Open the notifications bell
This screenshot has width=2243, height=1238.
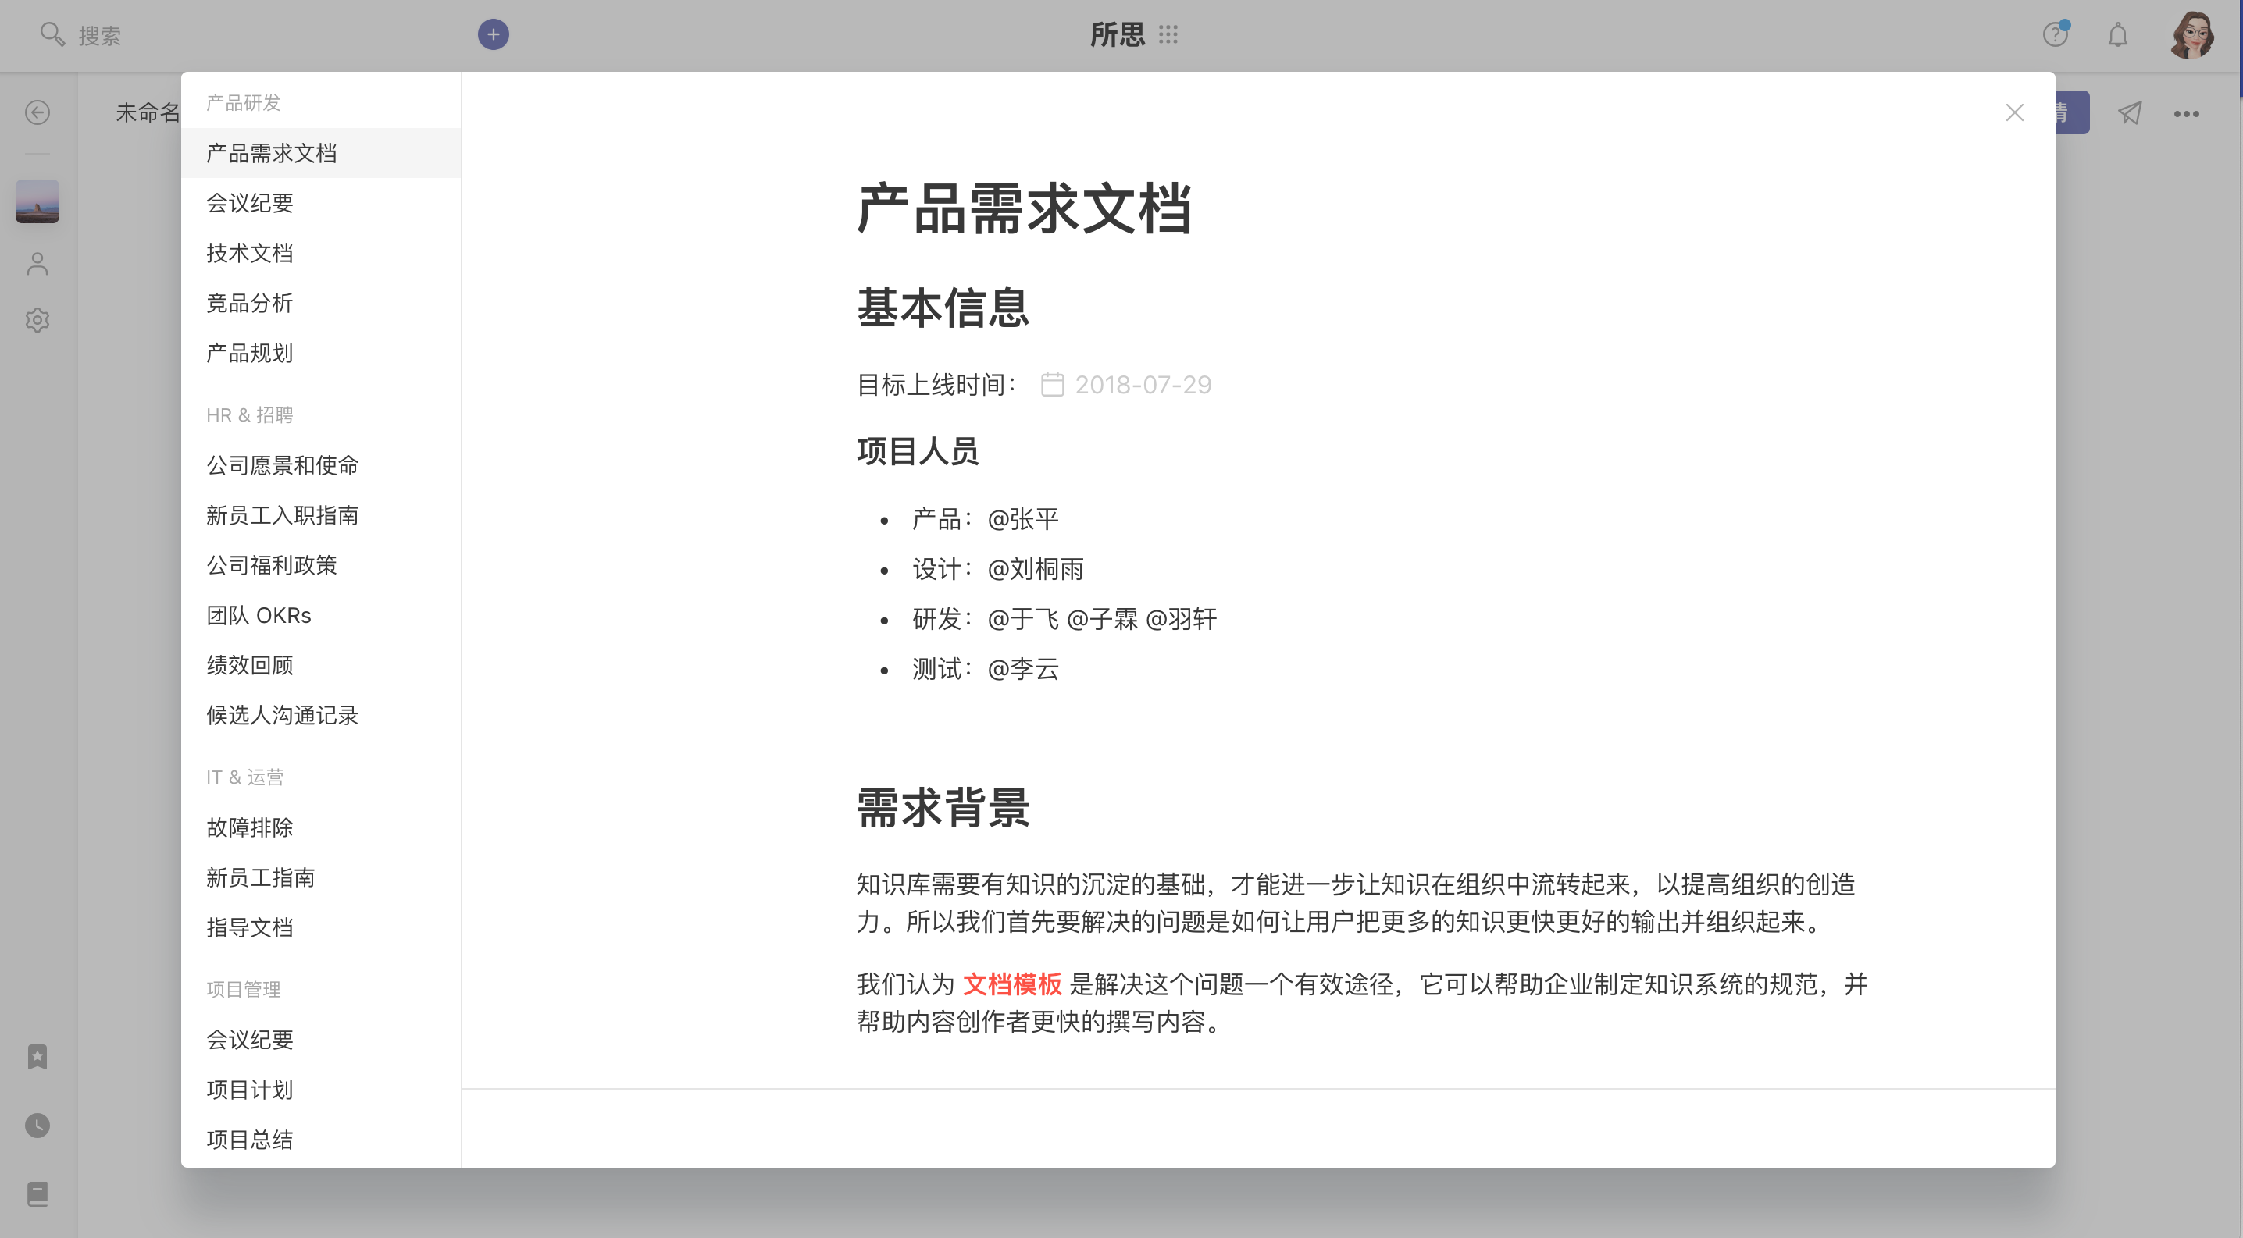(2117, 36)
